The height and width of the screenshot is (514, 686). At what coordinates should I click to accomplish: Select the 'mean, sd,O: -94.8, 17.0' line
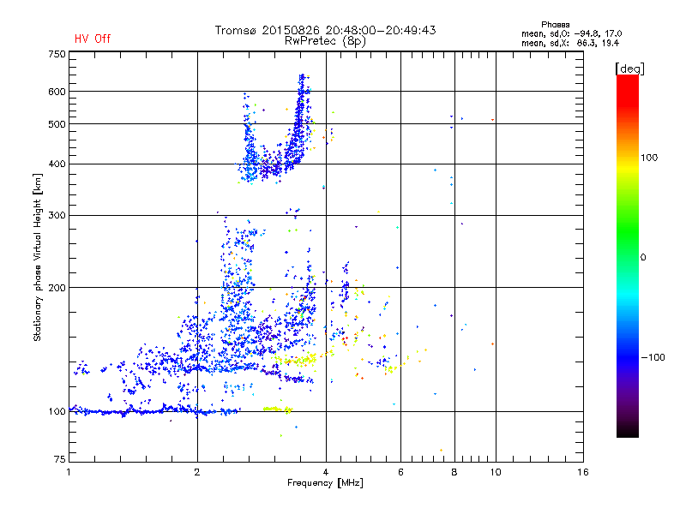571,33
